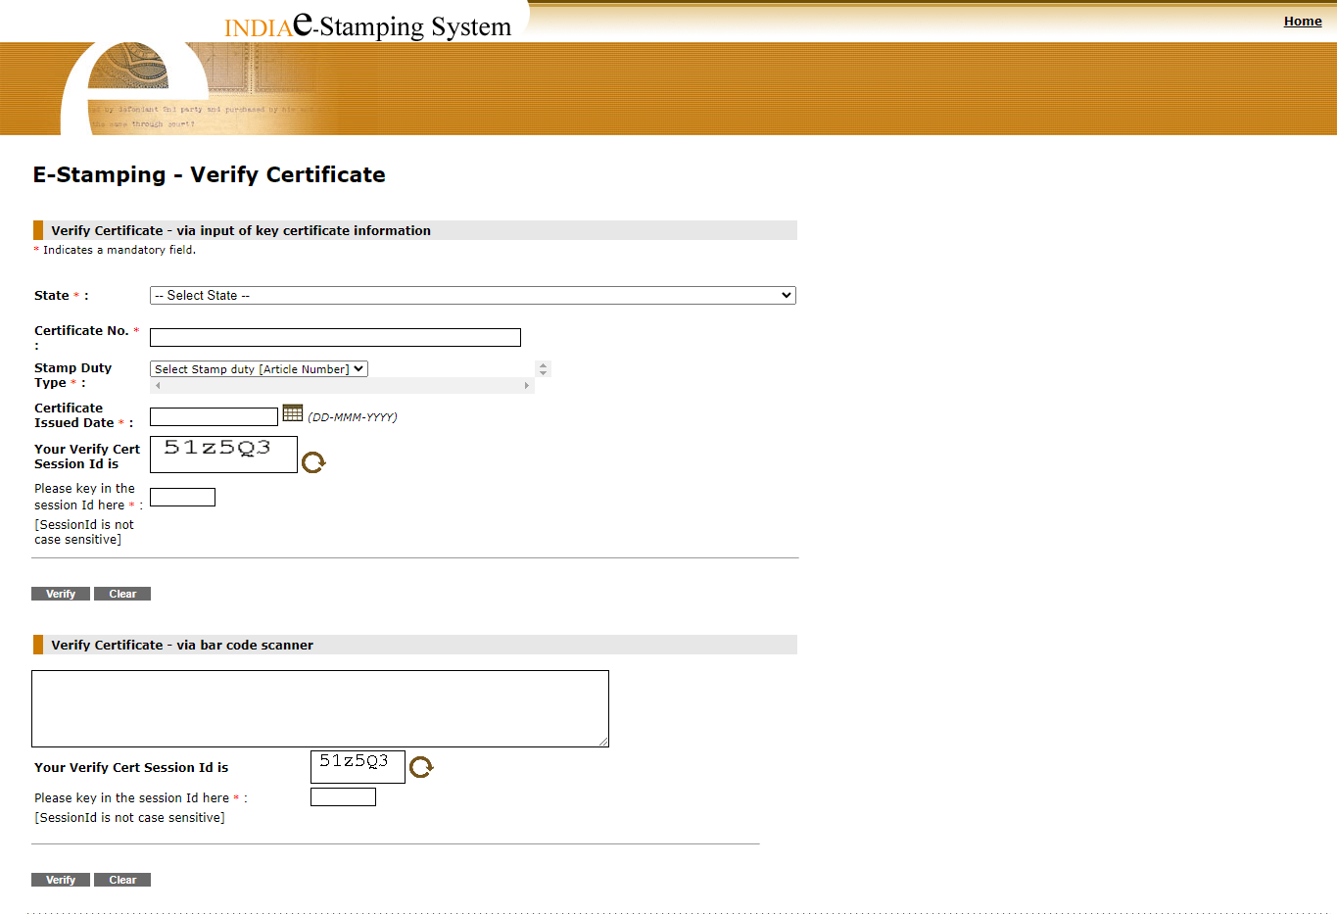
Task: Click 'Verify Certificate - via input of key certificate information' header
Action: 241,230
